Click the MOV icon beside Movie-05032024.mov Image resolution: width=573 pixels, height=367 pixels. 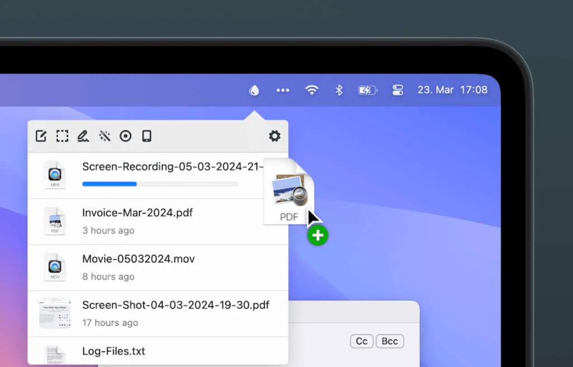tap(55, 267)
